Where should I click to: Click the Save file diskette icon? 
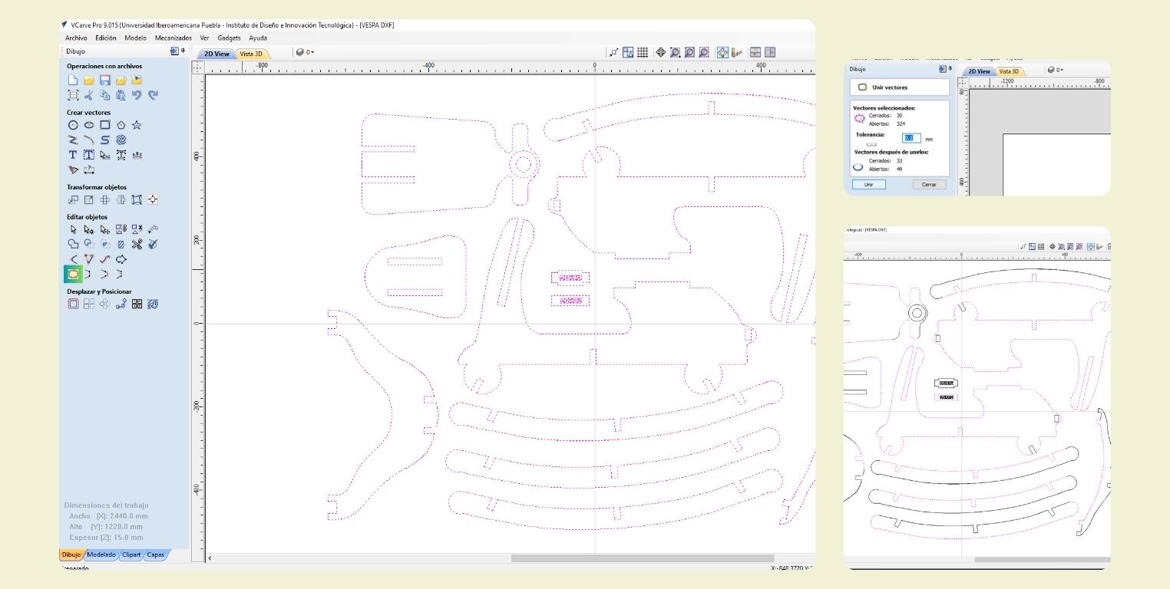click(105, 80)
